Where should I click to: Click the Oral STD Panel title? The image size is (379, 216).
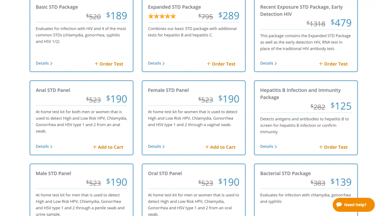coord(165,174)
